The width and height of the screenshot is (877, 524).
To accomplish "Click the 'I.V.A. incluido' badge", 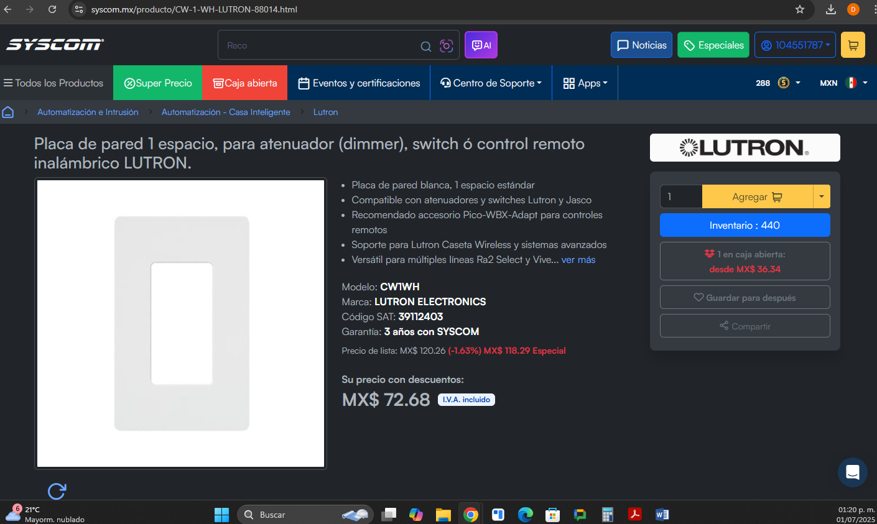I will pyautogui.click(x=466, y=400).
